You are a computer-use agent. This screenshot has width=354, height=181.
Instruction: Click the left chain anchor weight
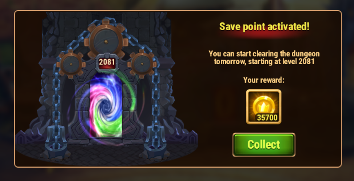(56, 144)
